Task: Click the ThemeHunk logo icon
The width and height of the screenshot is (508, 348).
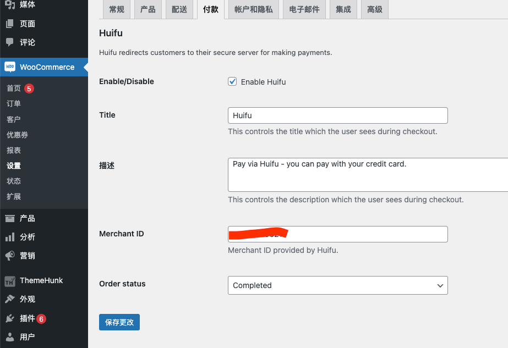Action: click(x=10, y=281)
